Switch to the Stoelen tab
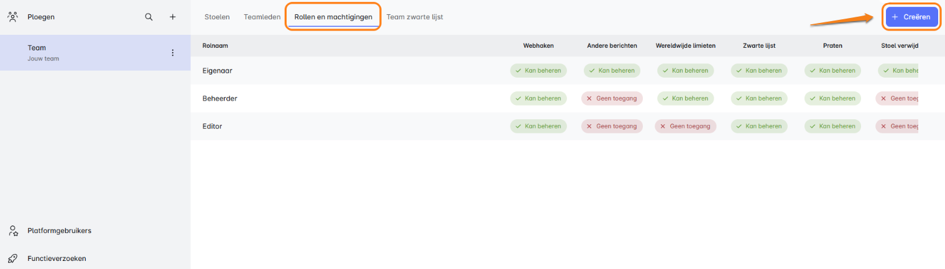The image size is (945, 269). 217,17
